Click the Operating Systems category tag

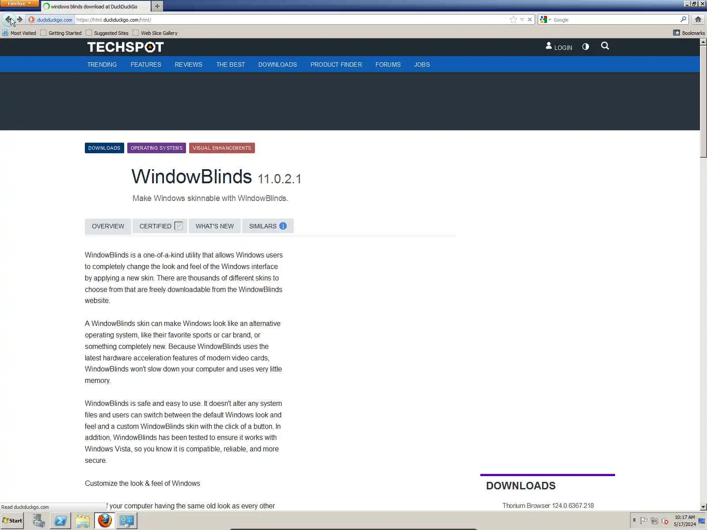[156, 148]
